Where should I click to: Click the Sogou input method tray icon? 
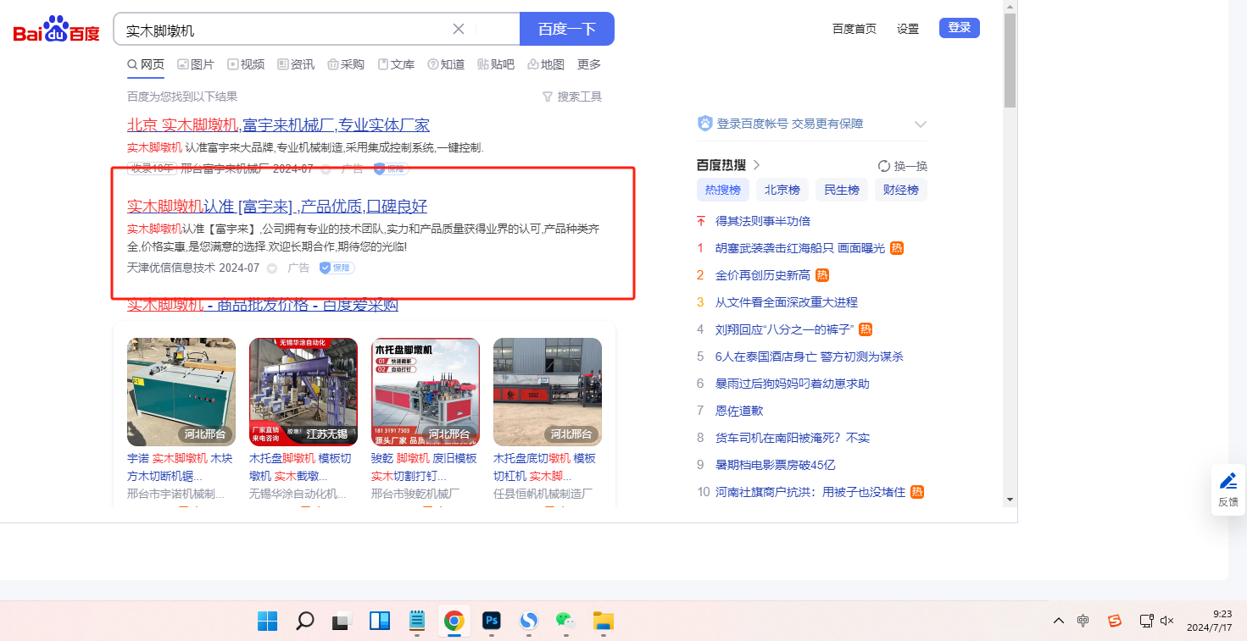[1115, 621]
